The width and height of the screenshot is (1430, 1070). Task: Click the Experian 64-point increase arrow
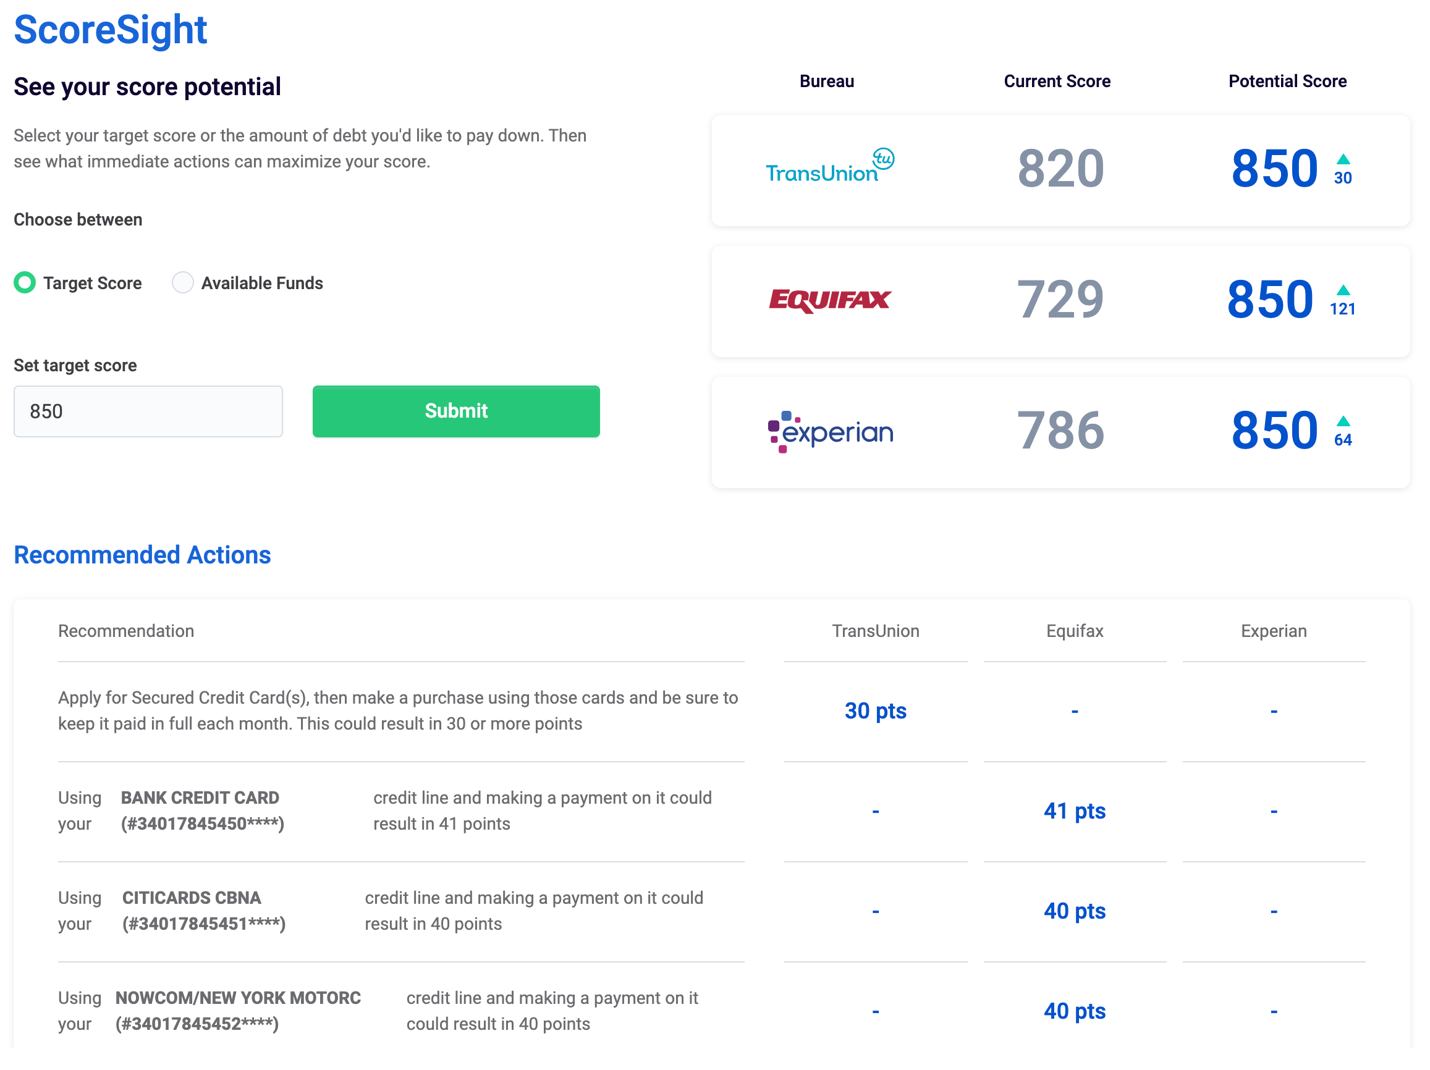click(x=1343, y=421)
